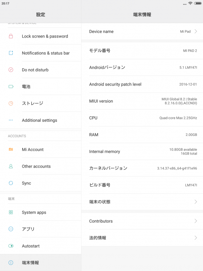Tap the Notifications & status bar icon

[11, 53]
